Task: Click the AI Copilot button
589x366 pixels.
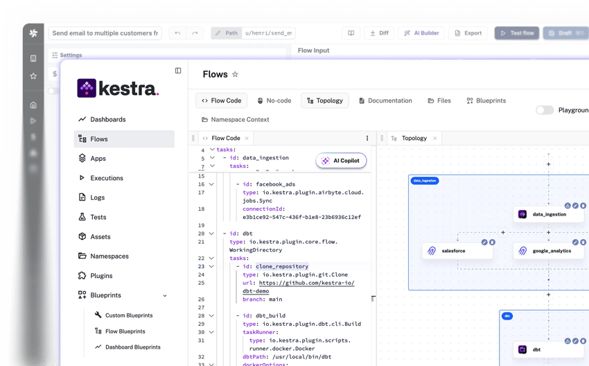Action: click(341, 160)
